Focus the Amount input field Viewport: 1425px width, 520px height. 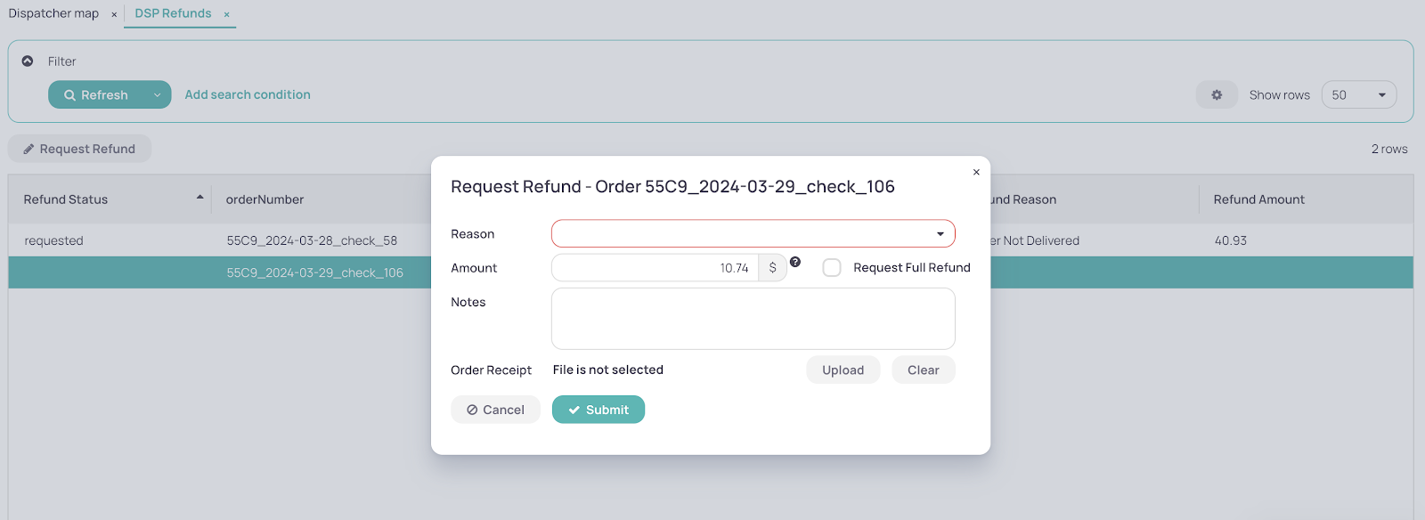tap(655, 268)
